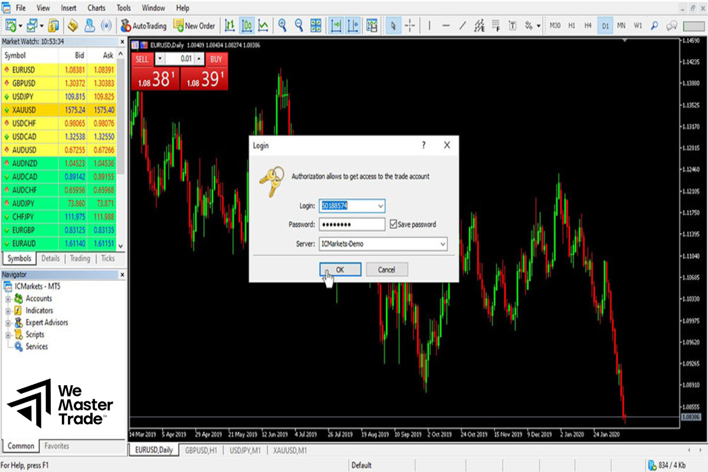Draw a vertical line tool
The image size is (708, 472).
[429, 26]
